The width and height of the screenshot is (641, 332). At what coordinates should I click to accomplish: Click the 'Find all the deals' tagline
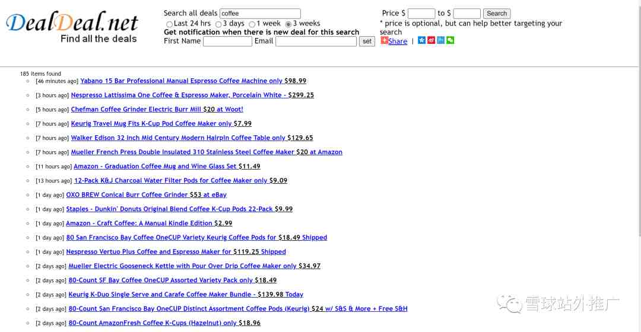tap(99, 39)
